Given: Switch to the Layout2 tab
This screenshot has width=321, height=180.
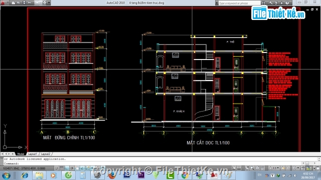Looking at the screenshot, I should (x=46, y=154).
